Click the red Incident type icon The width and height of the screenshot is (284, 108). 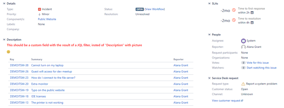40,9
